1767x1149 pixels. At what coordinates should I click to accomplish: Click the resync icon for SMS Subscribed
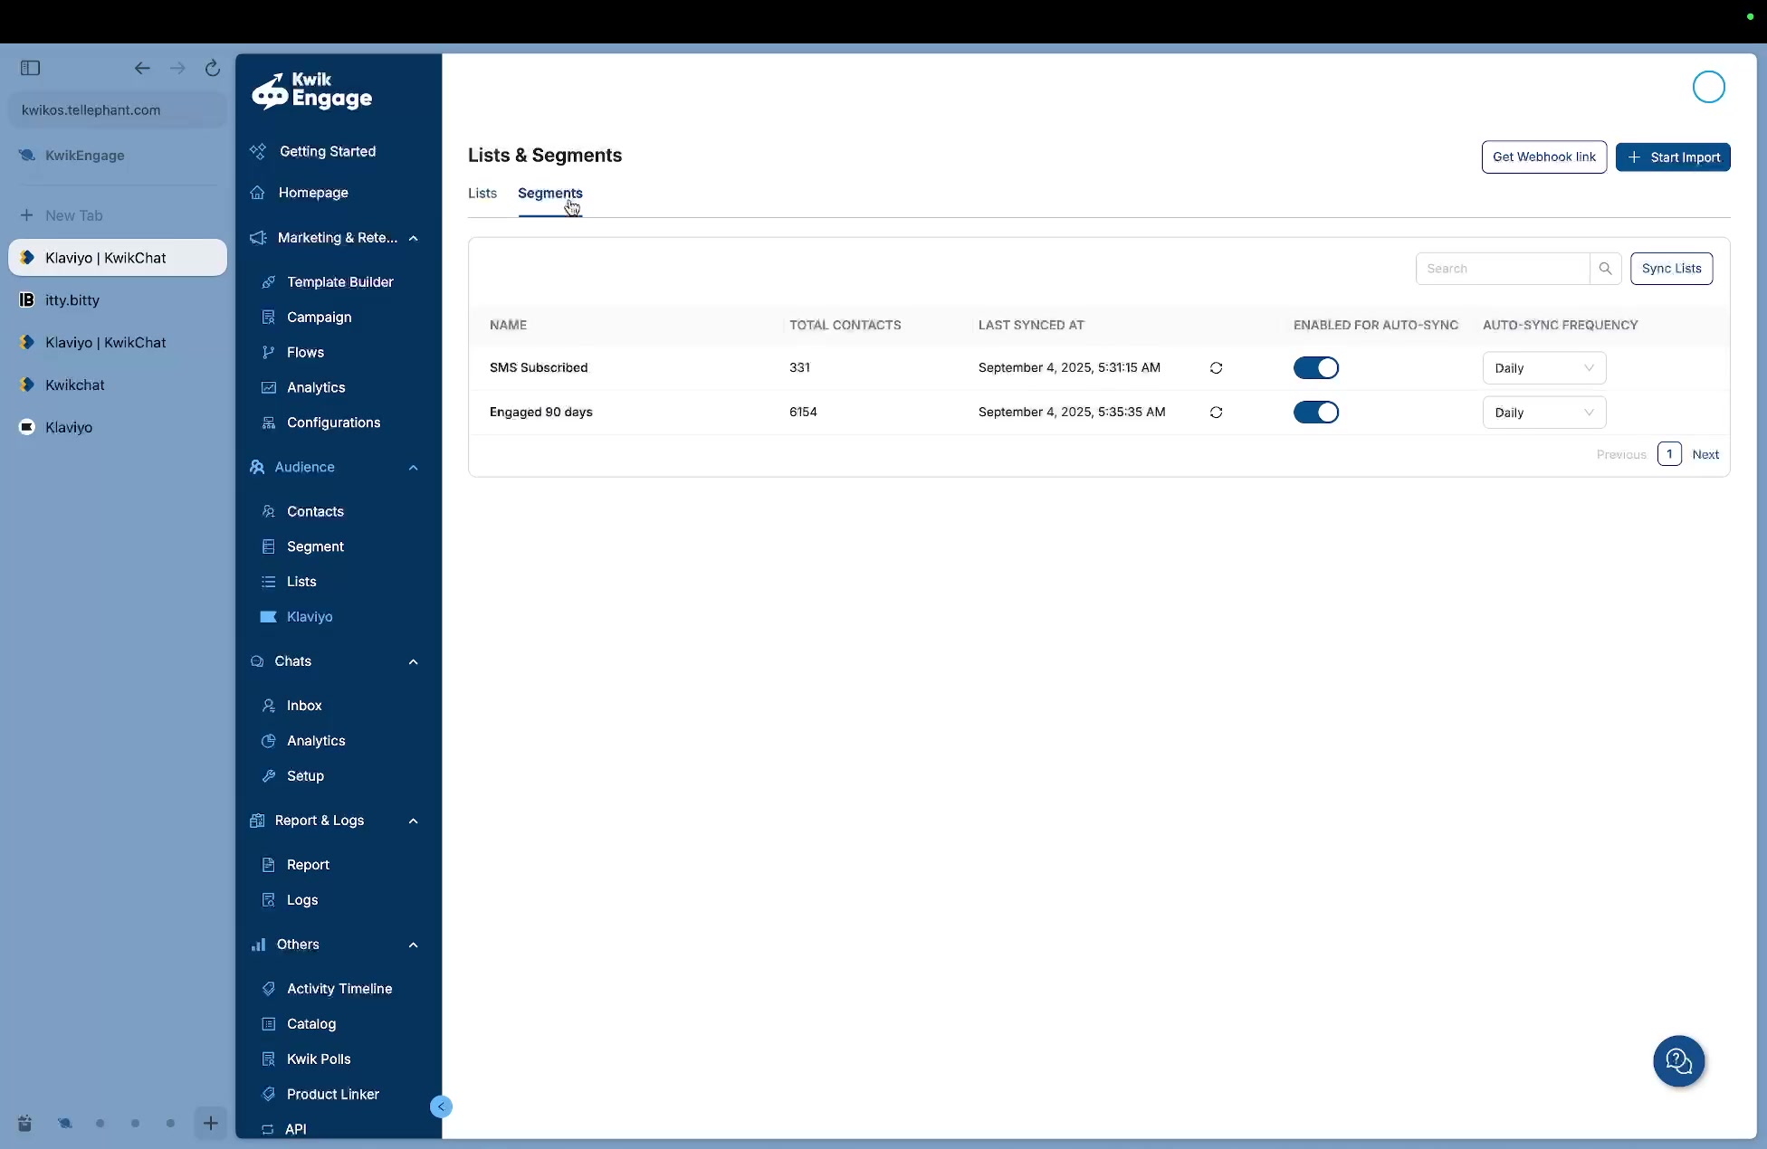tap(1216, 368)
